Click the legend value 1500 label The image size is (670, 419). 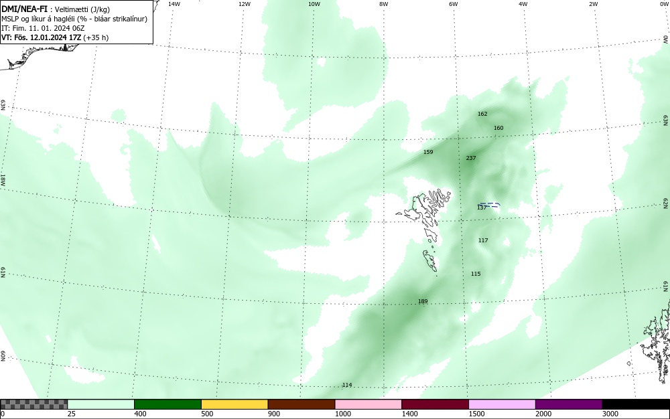point(476,414)
